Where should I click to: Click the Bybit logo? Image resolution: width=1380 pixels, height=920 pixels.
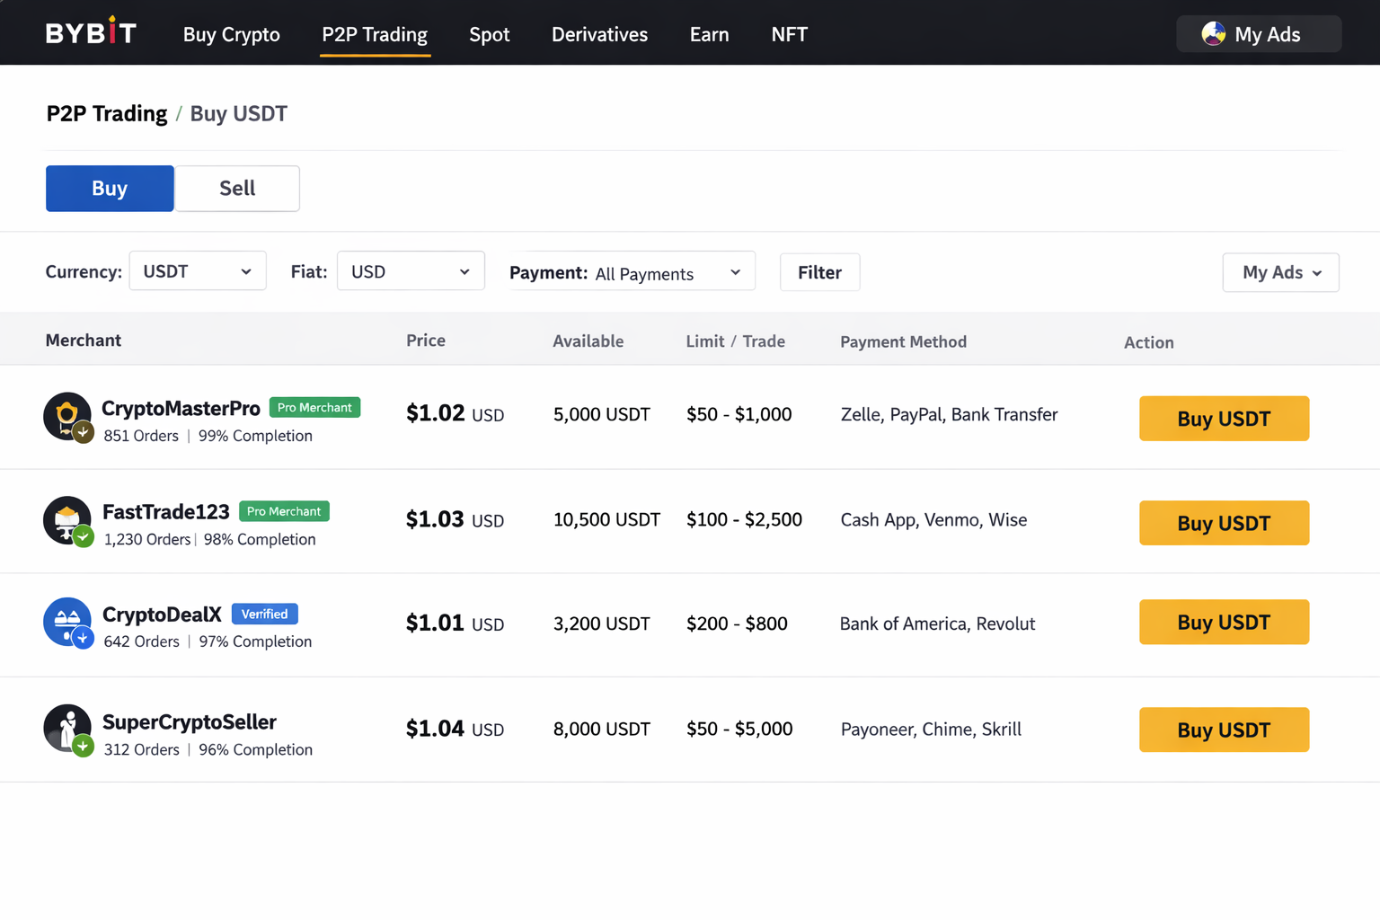point(91,32)
